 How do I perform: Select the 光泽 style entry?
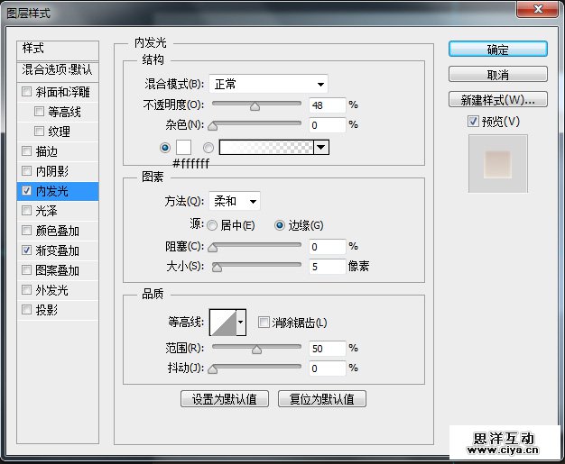coord(58,211)
